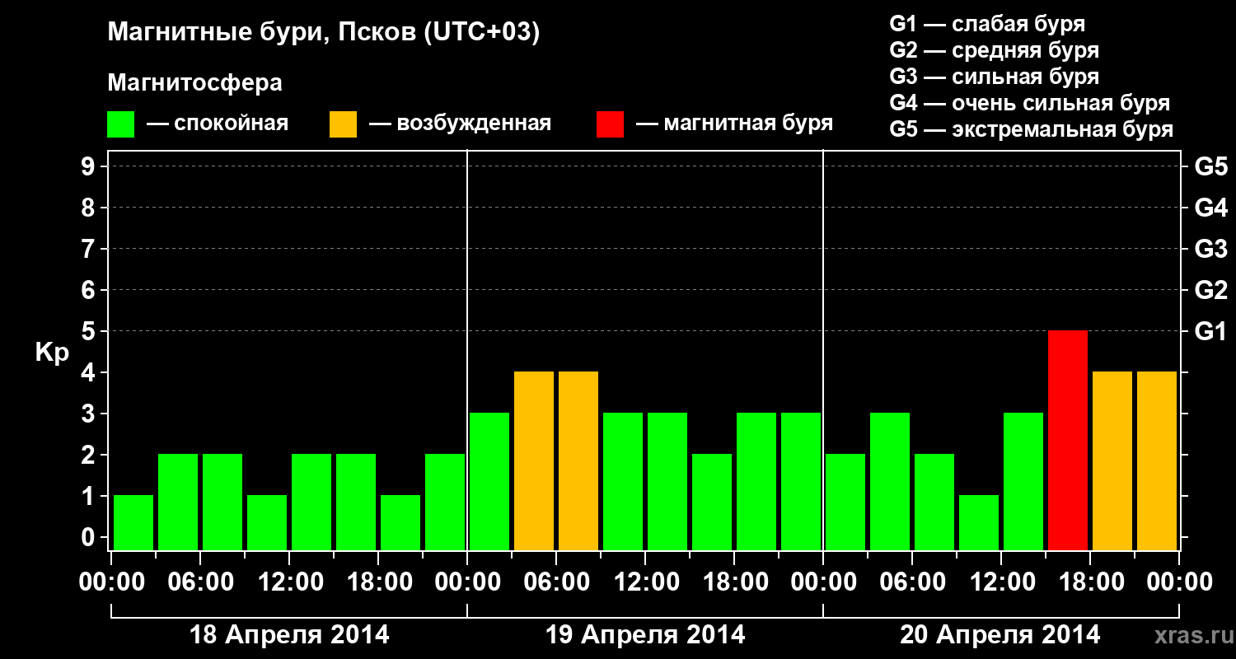This screenshot has height=659, width=1236.
Task: Click the last orange bar on 20 April
Action: coord(1157,460)
